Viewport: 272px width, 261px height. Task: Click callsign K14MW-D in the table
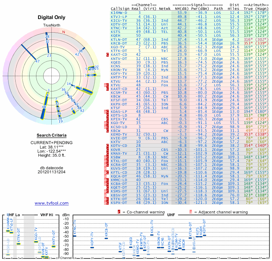click(119, 13)
